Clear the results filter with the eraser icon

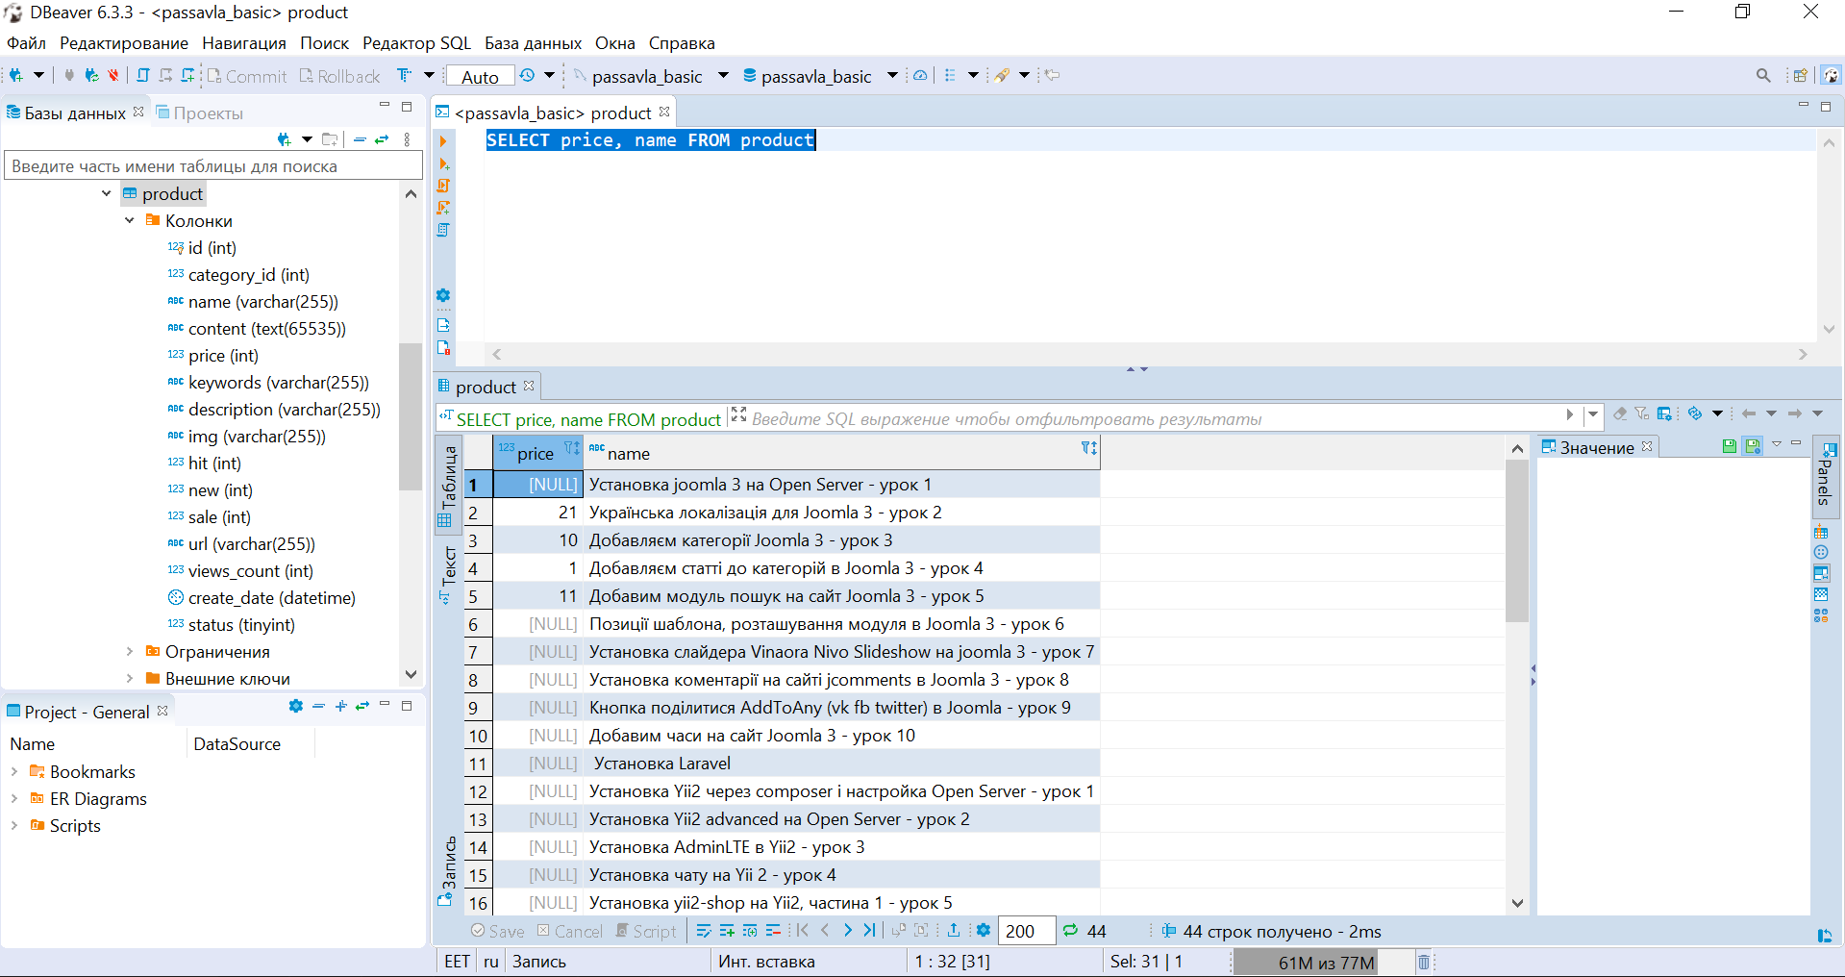pyautogui.click(x=1620, y=413)
